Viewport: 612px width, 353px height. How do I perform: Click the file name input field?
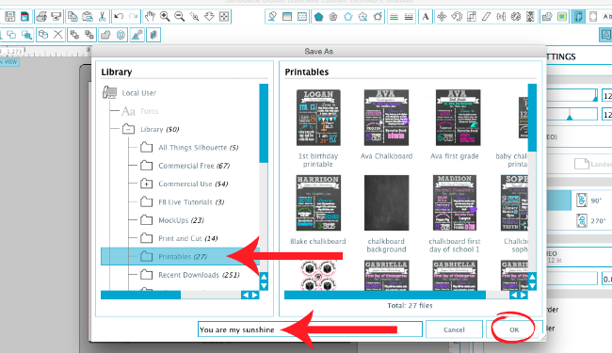[310, 329]
